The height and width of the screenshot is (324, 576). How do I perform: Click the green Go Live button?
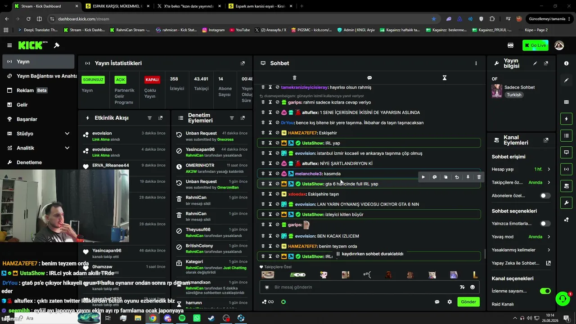(535, 45)
